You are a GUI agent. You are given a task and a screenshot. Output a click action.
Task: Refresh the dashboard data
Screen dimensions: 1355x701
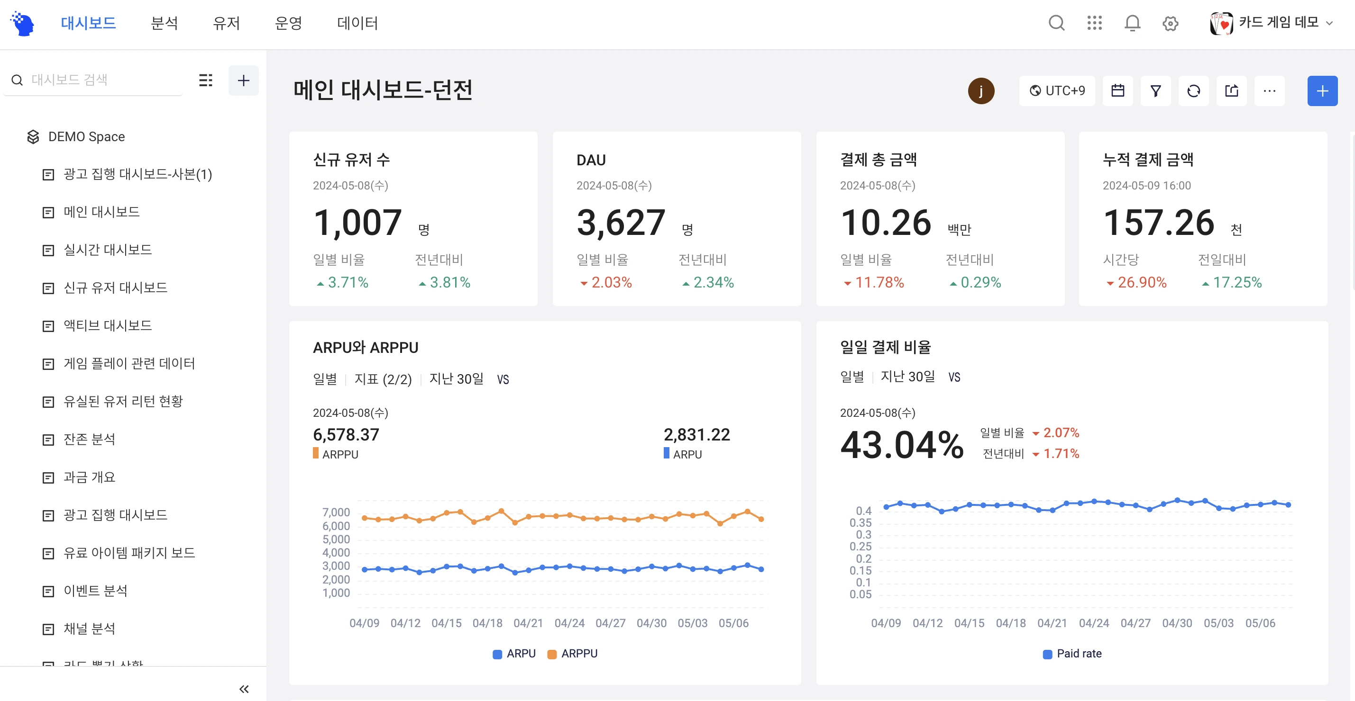pos(1193,91)
